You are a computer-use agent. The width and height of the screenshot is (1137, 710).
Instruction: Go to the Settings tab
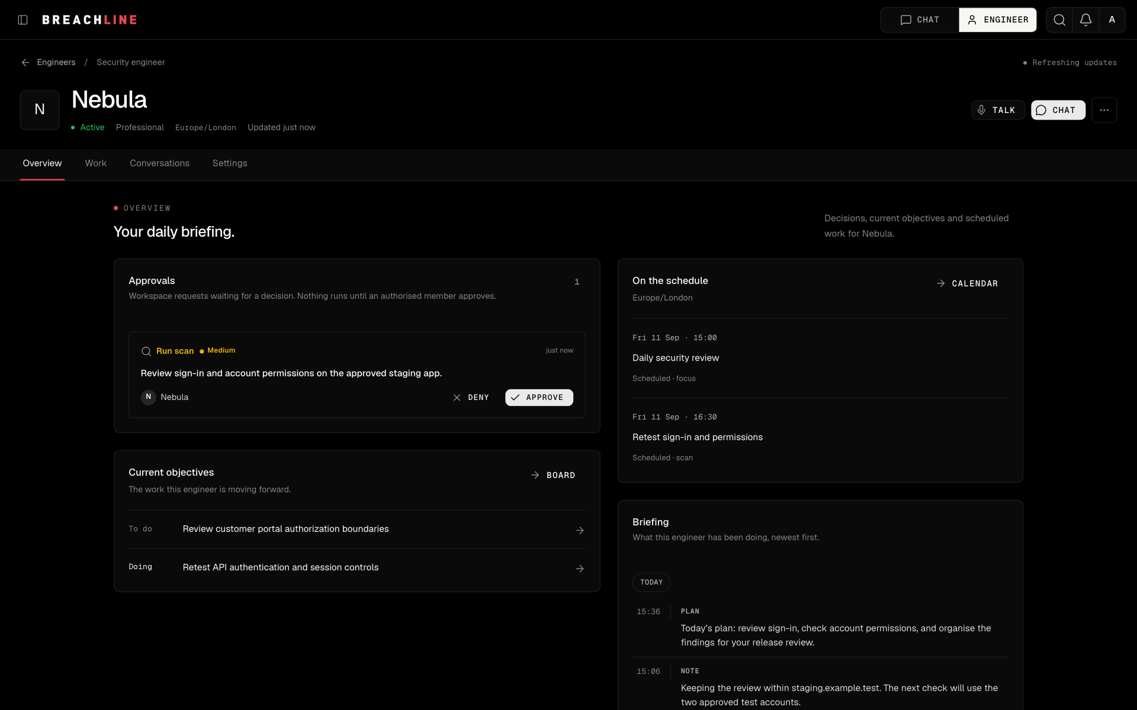click(230, 163)
